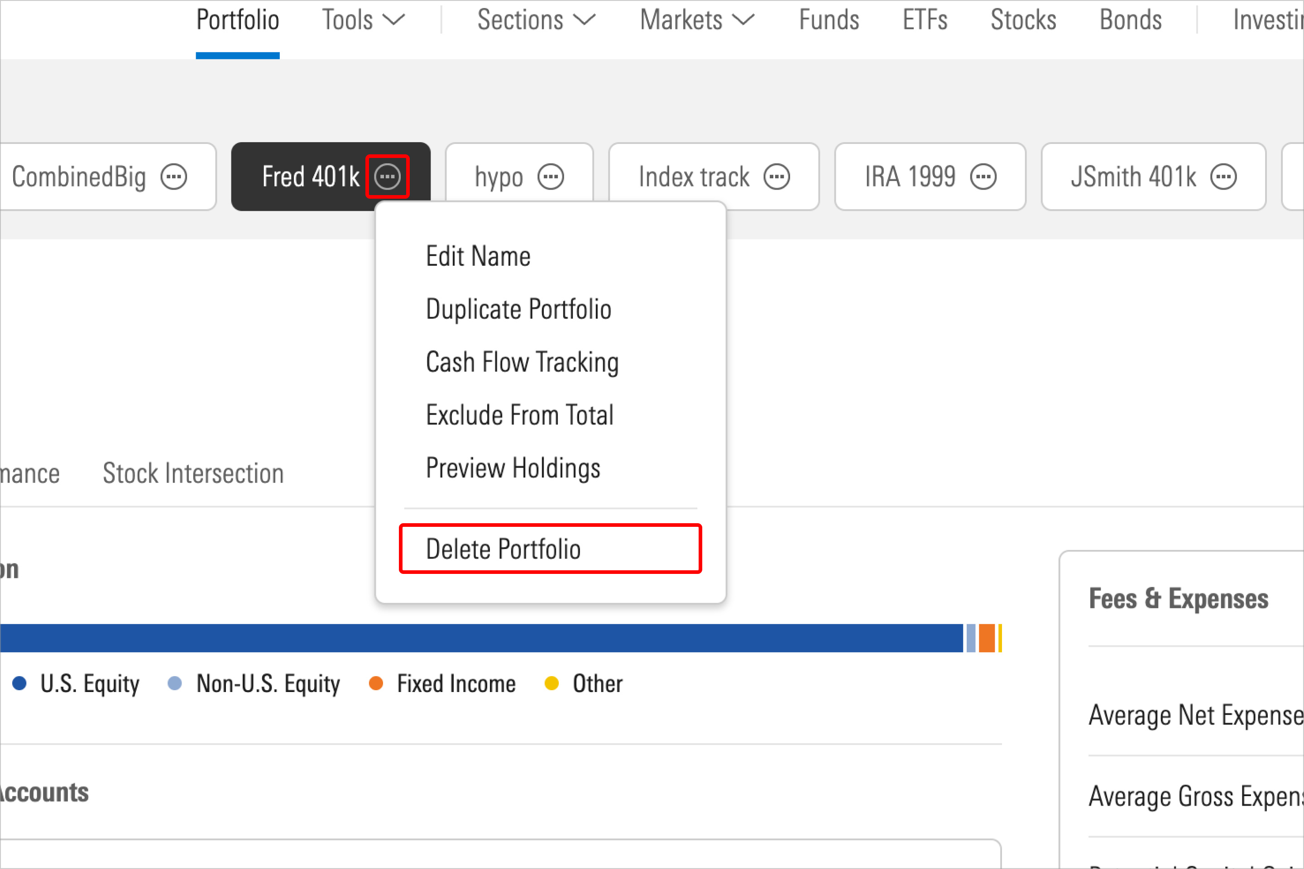Viewport: 1304px width, 869px height.
Task: Click the three-dot icon on hypo tab
Action: (x=552, y=177)
